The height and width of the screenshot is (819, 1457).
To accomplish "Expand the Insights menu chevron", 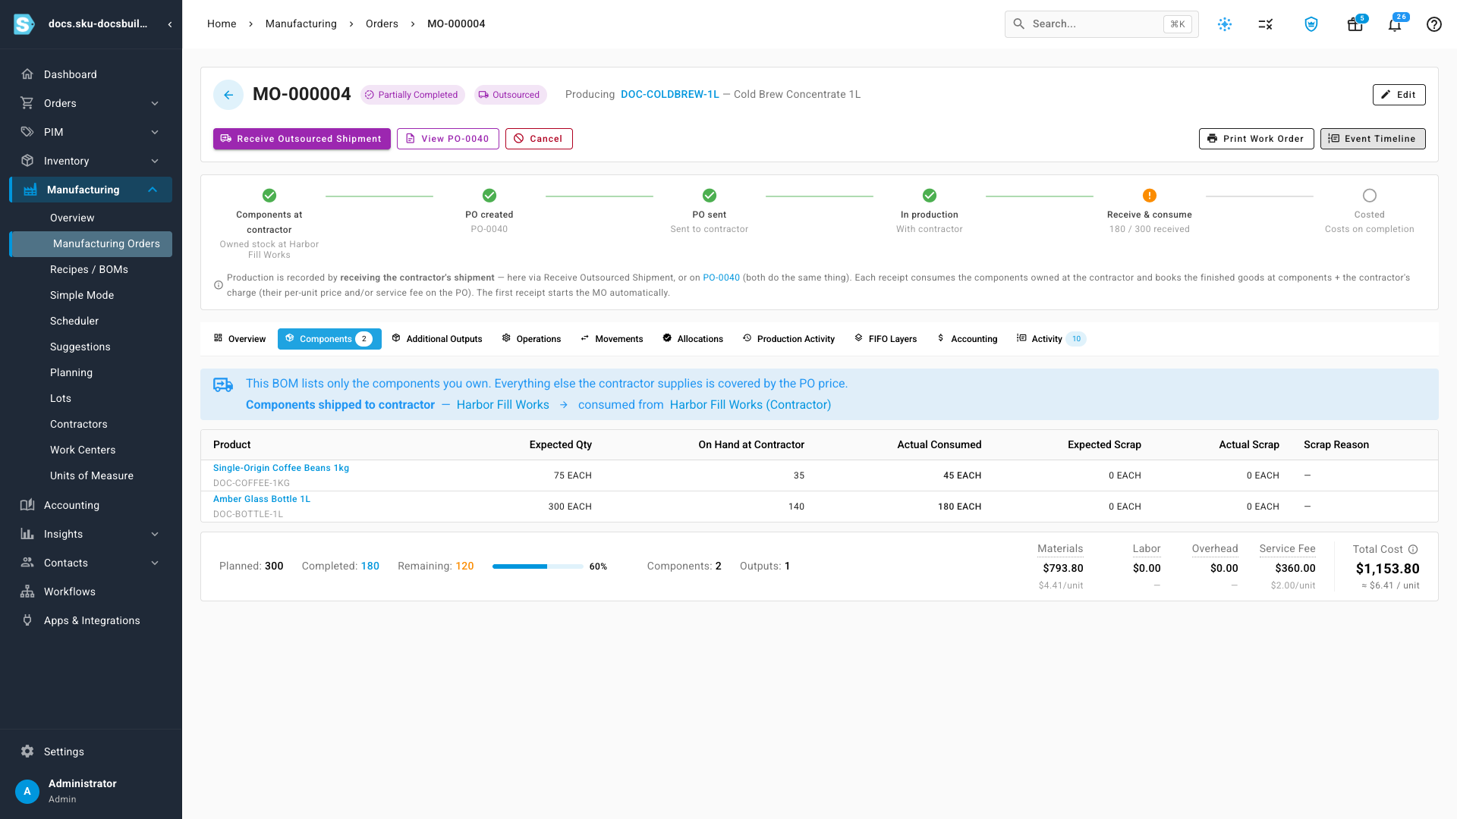I will (x=155, y=534).
